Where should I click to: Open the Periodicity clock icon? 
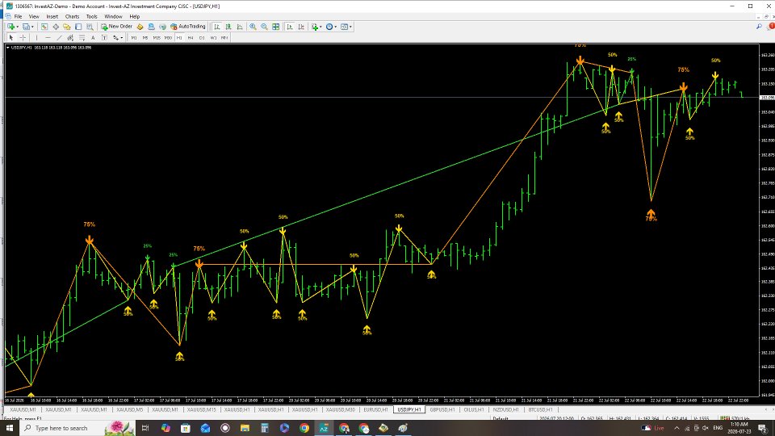coord(329,27)
